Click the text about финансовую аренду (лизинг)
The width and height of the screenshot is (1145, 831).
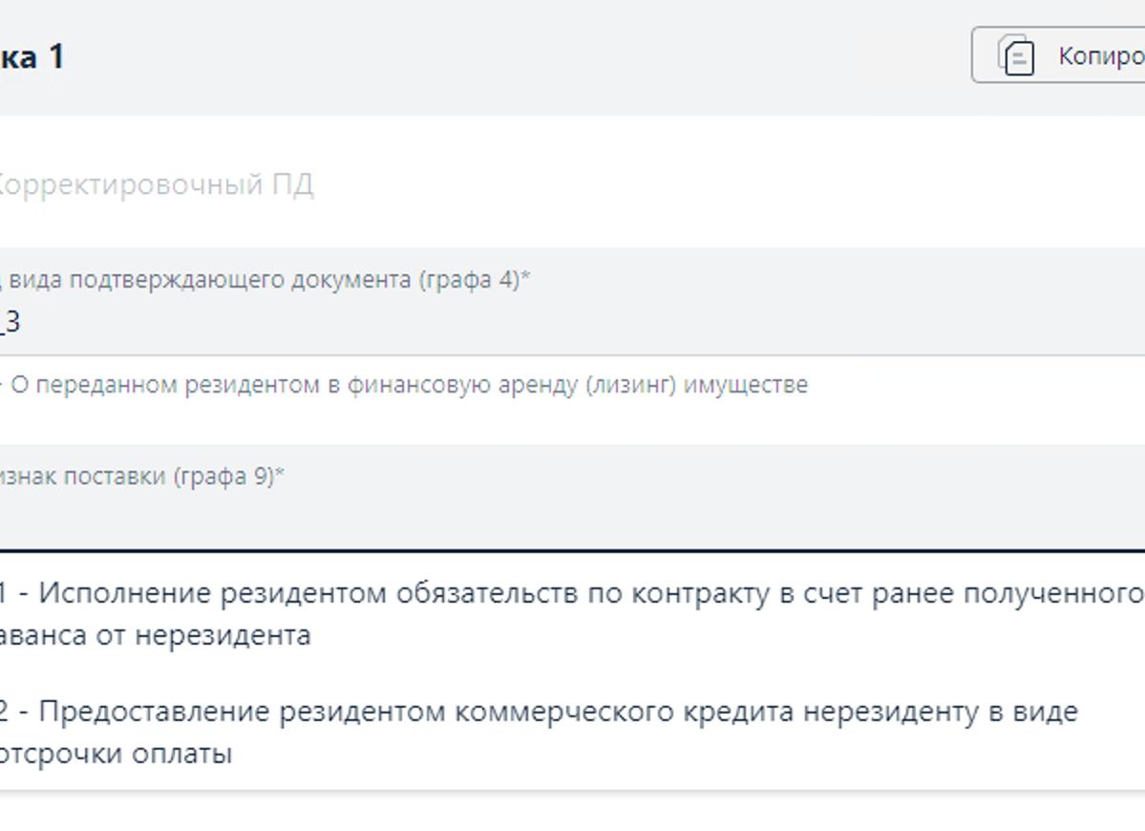click(404, 385)
